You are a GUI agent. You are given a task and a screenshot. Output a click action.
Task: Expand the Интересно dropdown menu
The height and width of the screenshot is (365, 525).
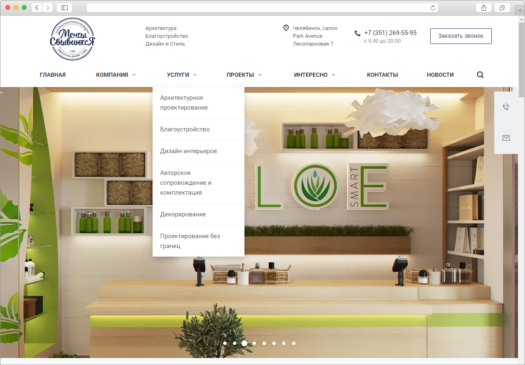(x=314, y=75)
